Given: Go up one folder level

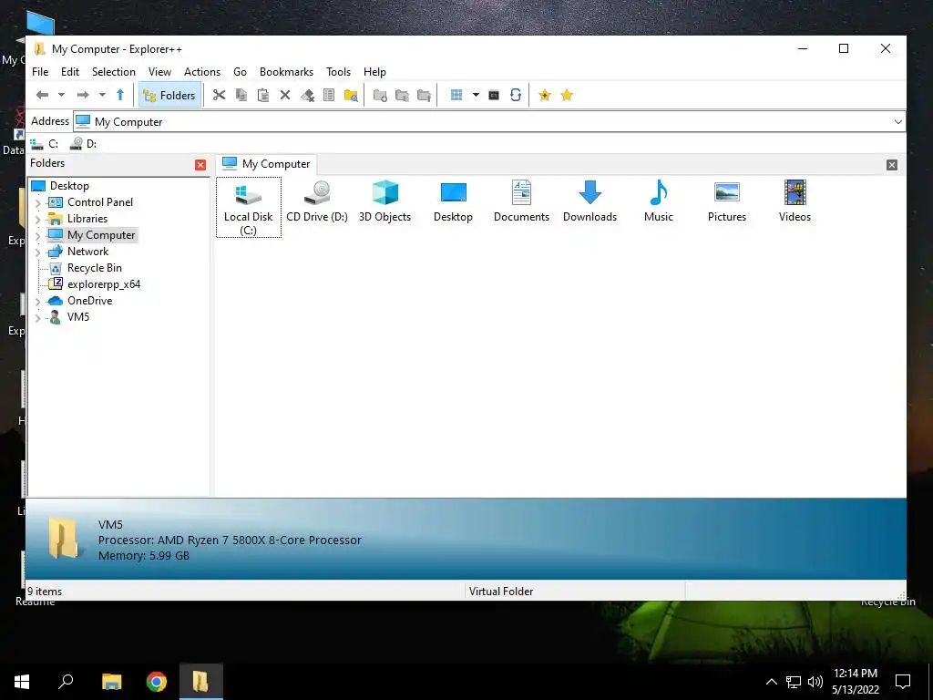Looking at the screenshot, I should click(x=120, y=95).
